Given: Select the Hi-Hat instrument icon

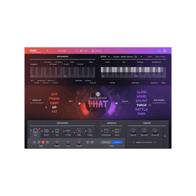Looking at the screenshot, I should click(x=68, y=131).
